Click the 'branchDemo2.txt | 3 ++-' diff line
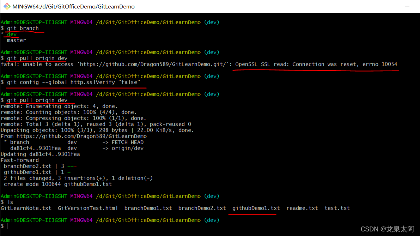This screenshot has height=236, width=420. (x=40, y=166)
